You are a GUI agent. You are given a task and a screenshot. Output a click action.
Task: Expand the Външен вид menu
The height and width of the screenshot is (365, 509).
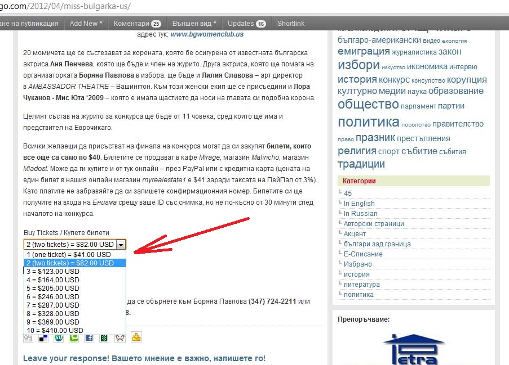click(193, 24)
